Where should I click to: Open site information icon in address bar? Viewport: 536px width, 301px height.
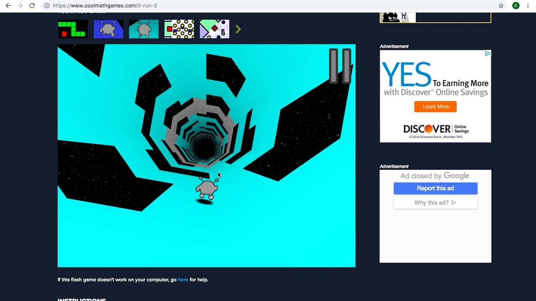[47, 6]
